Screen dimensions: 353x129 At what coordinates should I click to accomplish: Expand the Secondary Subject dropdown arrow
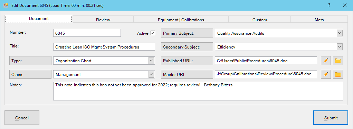coord(340,47)
